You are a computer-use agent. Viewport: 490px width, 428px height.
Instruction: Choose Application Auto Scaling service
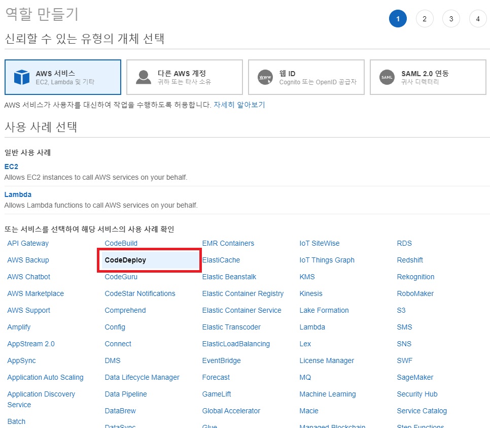tap(45, 377)
